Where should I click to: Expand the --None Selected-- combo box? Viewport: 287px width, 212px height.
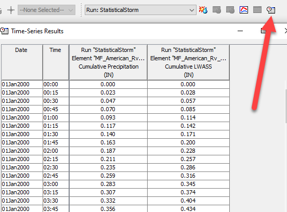pos(46,10)
